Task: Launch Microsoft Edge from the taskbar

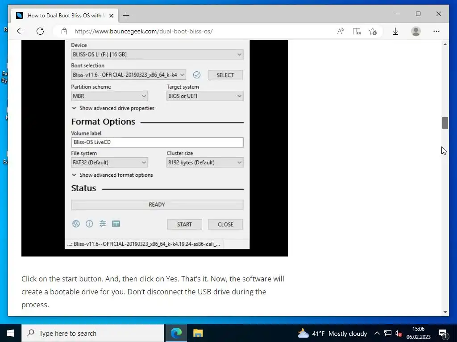Action: click(176, 333)
